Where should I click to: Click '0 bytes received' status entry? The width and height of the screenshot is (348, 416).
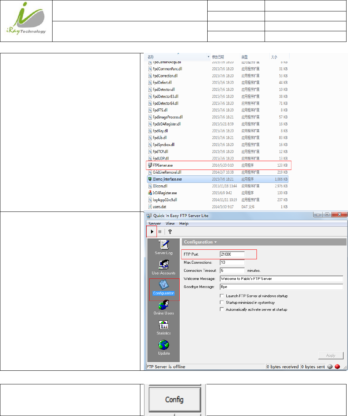coord(283,367)
